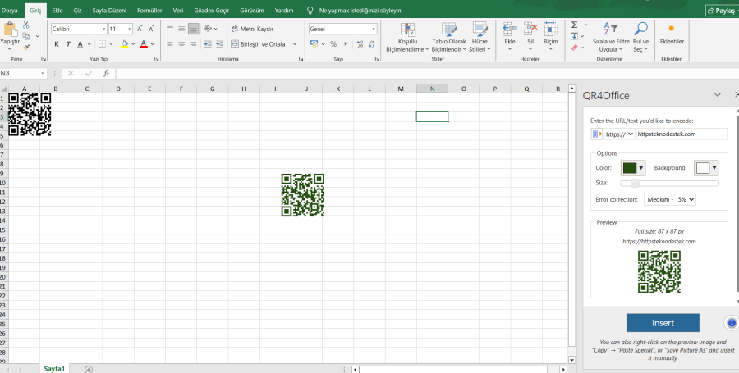Align cell text right

tap(193, 44)
